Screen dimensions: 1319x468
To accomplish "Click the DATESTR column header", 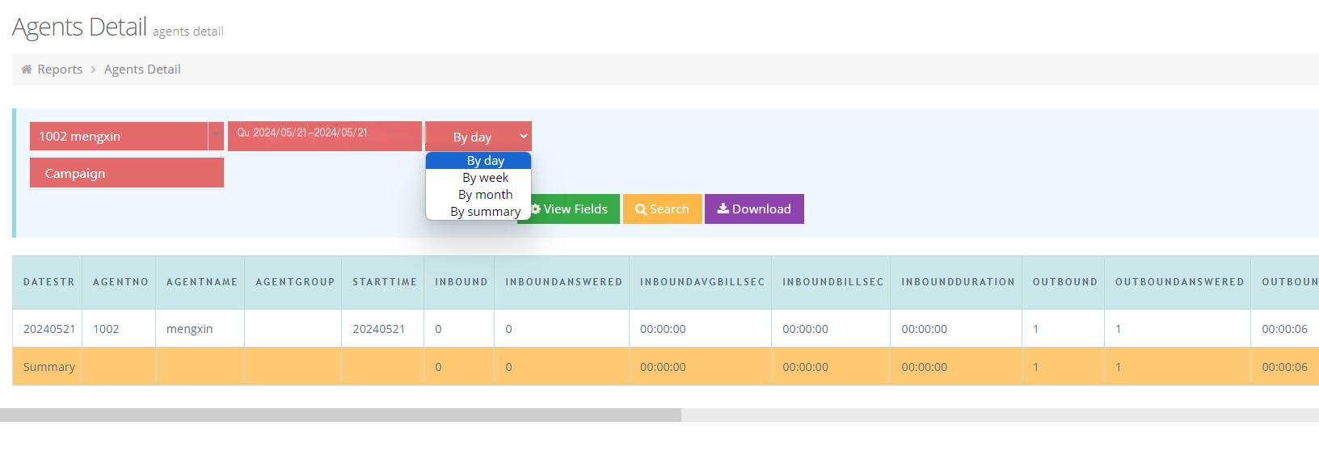I will click(x=48, y=282).
